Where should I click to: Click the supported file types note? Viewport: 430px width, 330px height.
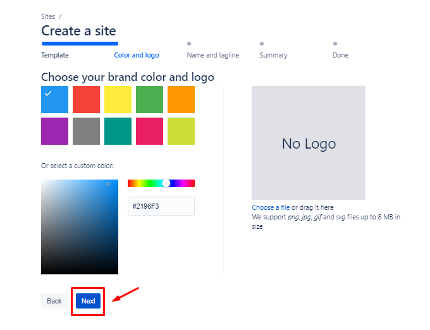click(326, 221)
